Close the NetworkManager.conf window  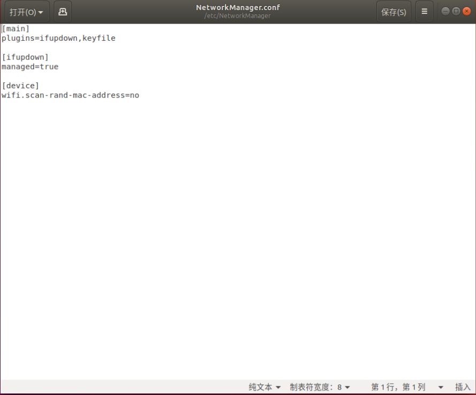[466, 11]
